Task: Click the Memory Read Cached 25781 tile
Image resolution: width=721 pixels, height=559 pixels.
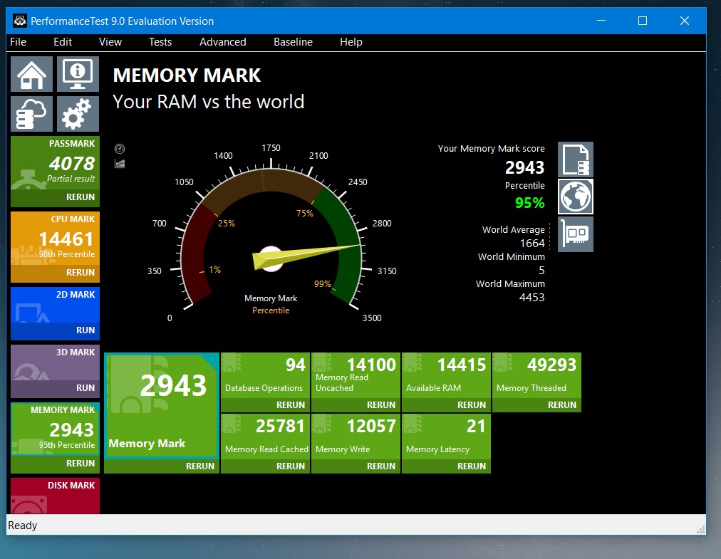Action: tap(265, 437)
